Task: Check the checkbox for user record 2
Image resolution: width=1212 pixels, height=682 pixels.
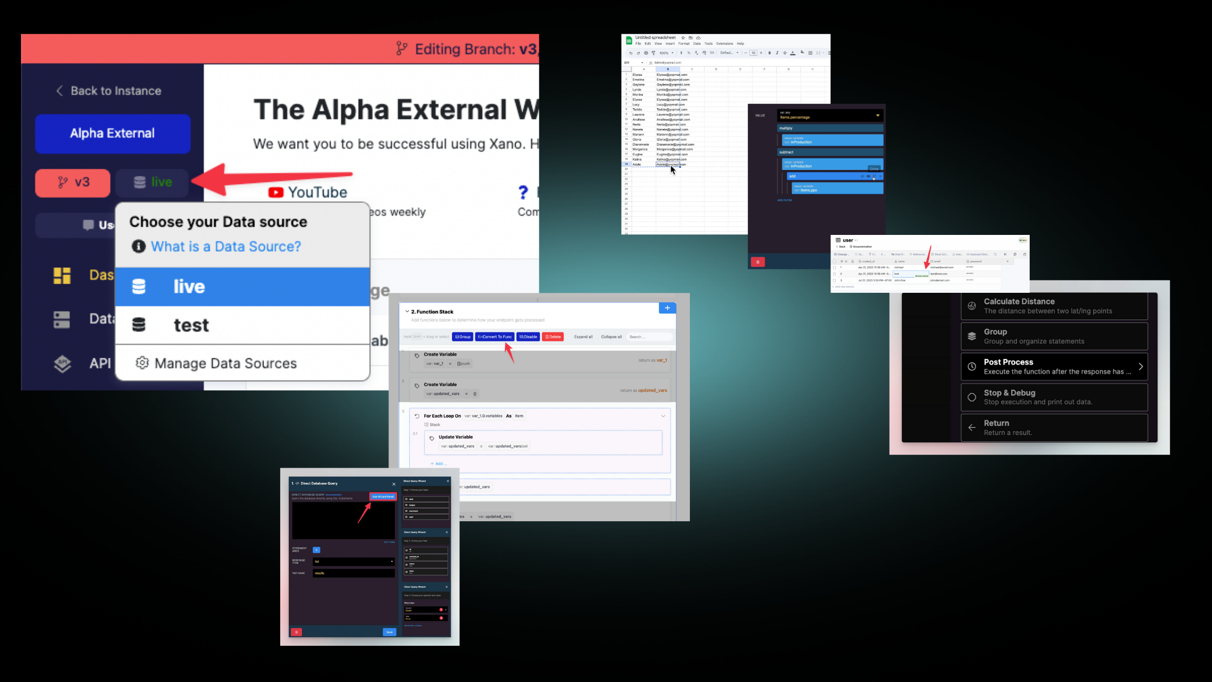Action: [x=834, y=274]
